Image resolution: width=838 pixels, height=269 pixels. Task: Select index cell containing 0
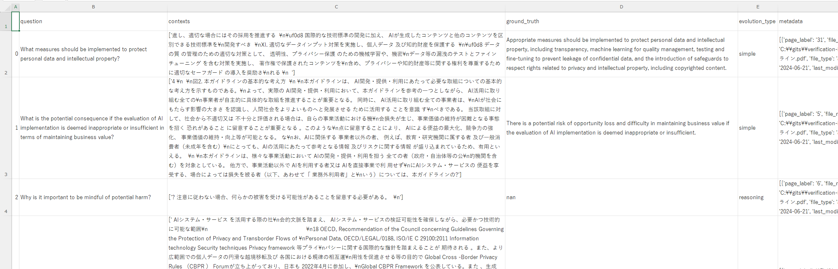[15, 54]
